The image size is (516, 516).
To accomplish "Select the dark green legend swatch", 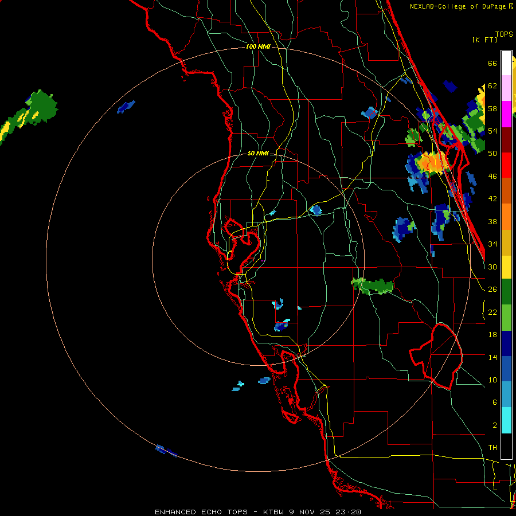I will tap(506, 292).
